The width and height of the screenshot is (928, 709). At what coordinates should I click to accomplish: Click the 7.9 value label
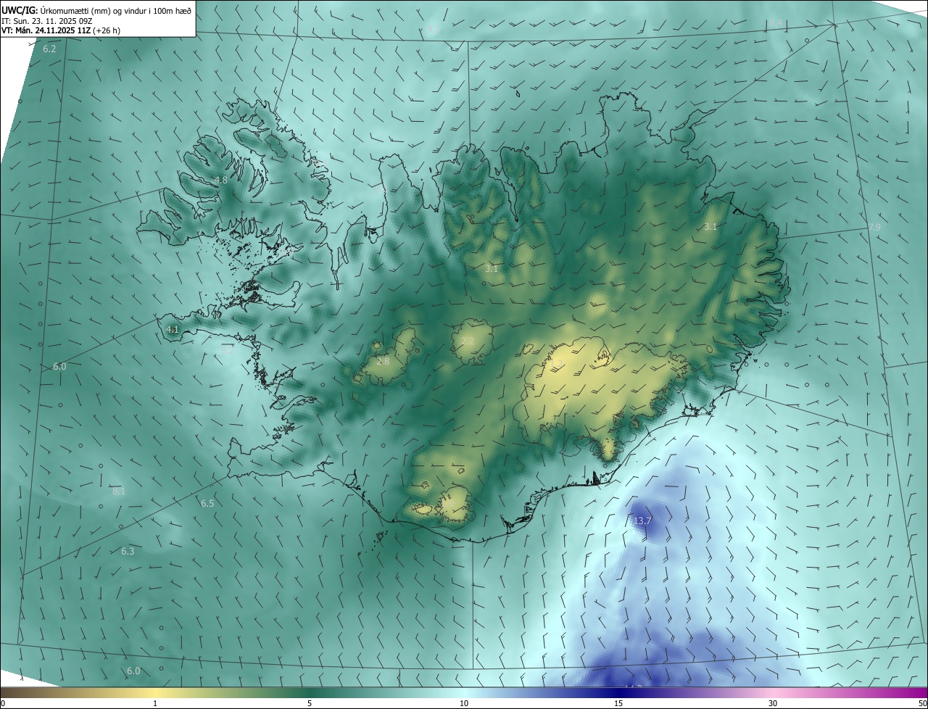point(874,228)
